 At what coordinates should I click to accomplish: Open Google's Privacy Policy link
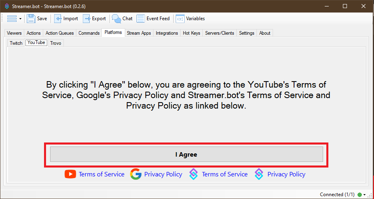(x=163, y=174)
